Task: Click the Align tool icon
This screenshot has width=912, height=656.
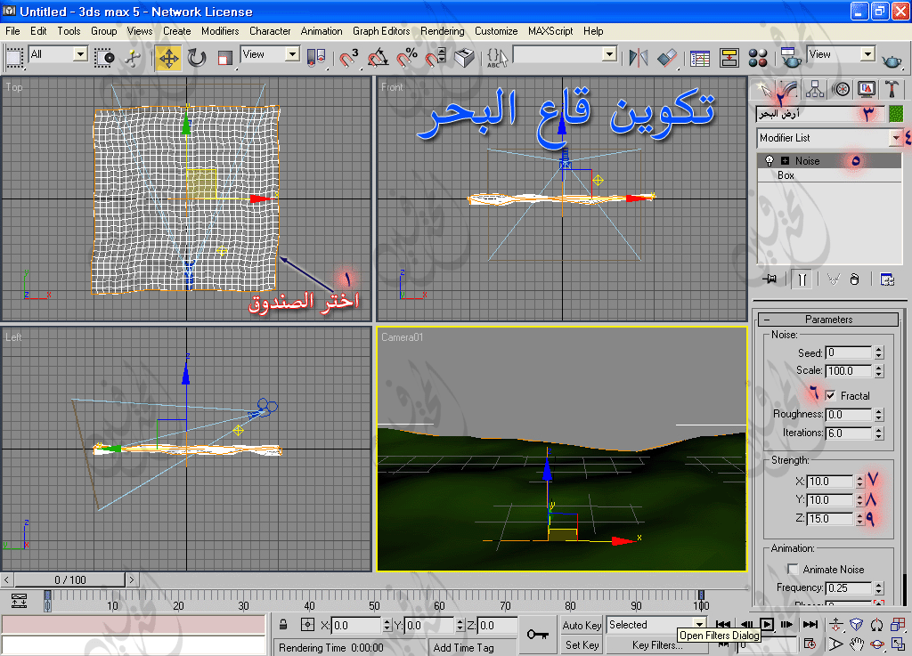Action: pyautogui.click(x=667, y=58)
